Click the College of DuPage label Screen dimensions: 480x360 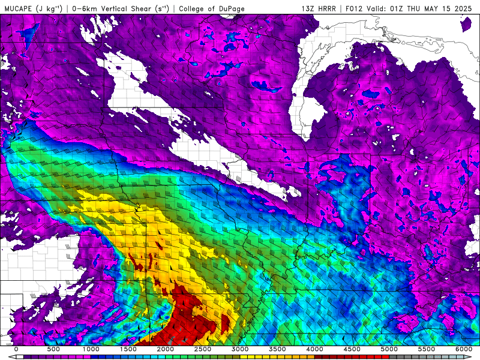coord(212,8)
